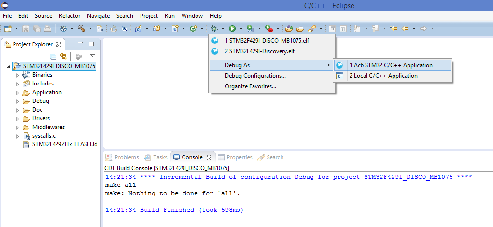
Task: Maximize the Project Explorer view
Action: pyautogui.click(x=91, y=43)
